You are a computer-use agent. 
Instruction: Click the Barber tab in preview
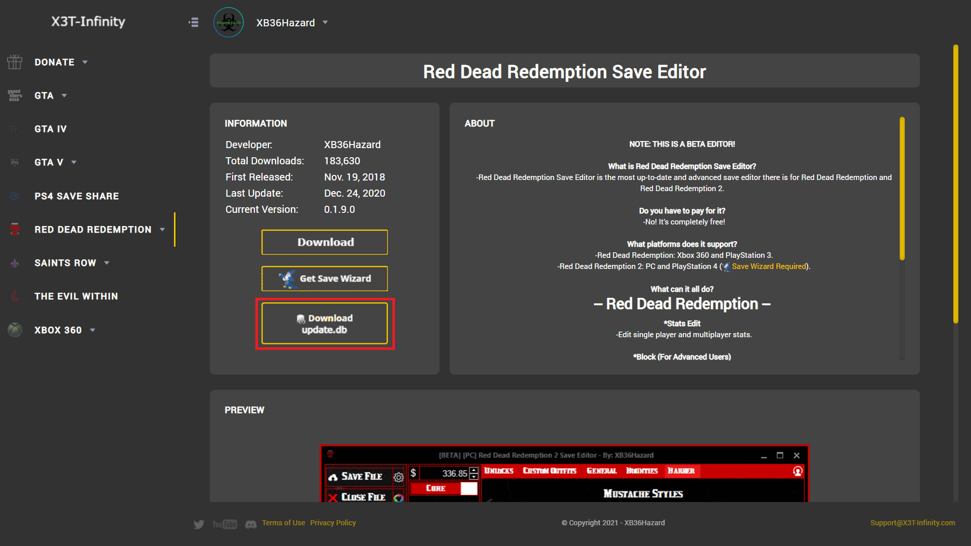(x=681, y=471)
